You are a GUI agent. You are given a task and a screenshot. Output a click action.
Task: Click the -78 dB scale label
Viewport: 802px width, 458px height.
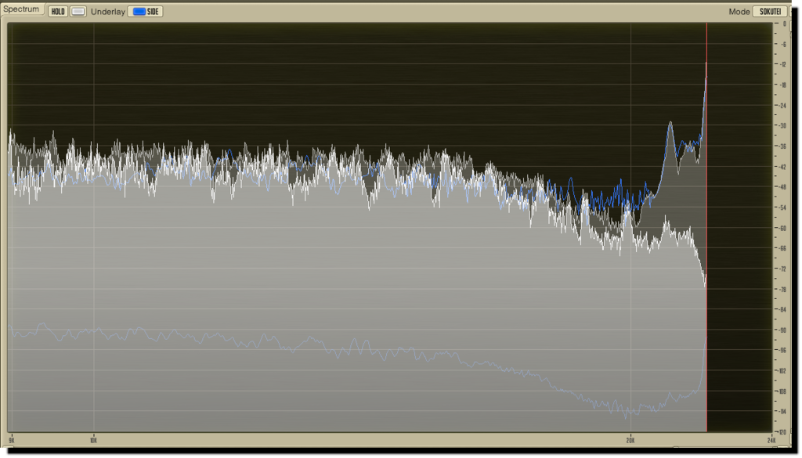coord(783,290)
